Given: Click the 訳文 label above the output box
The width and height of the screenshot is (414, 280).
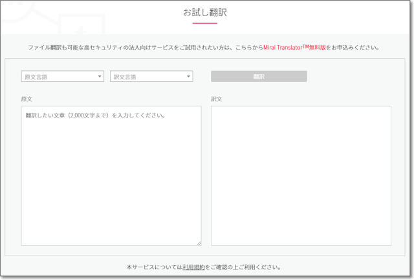Looking at the screenshot, I should (217, 99).
